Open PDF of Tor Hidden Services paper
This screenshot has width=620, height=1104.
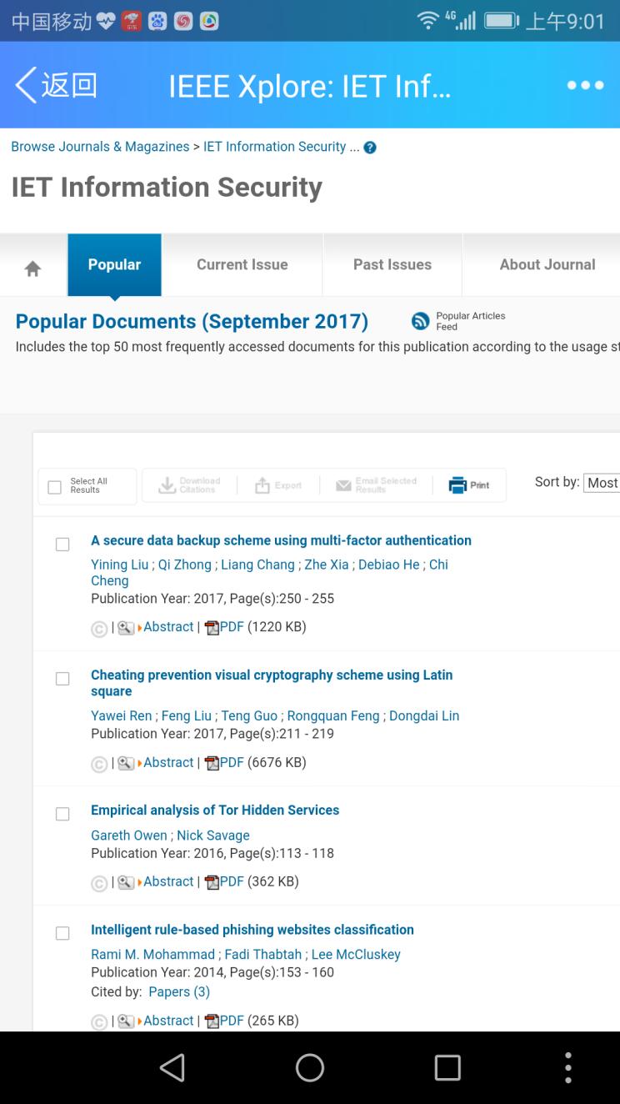(x=224, y=881)
